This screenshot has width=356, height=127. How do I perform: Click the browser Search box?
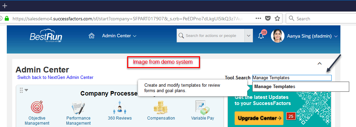point(321,19)
